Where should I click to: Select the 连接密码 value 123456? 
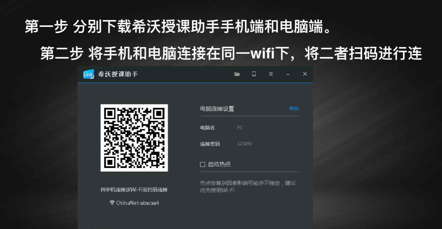[x=245, y=144]
